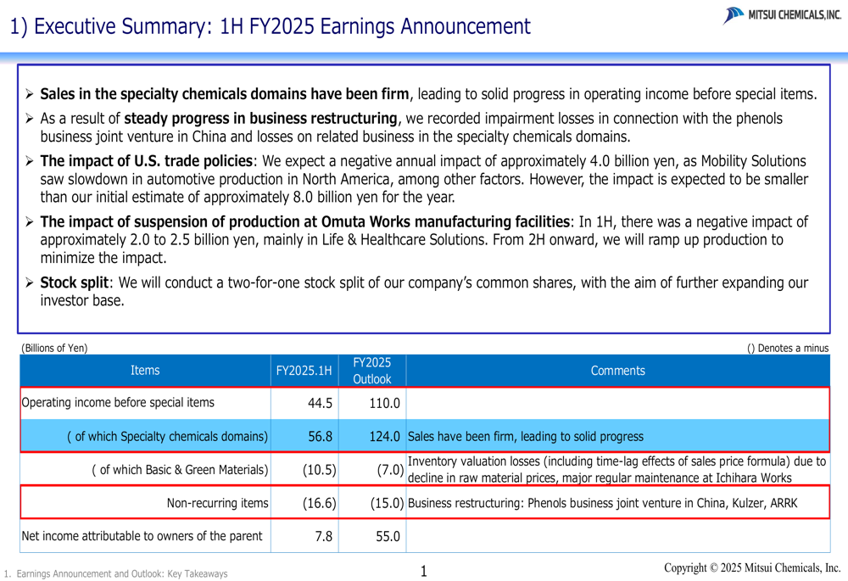Click the 'FY2025 Outlook' column header
This screenshot has height=581, width=848.
pos(371,371)
